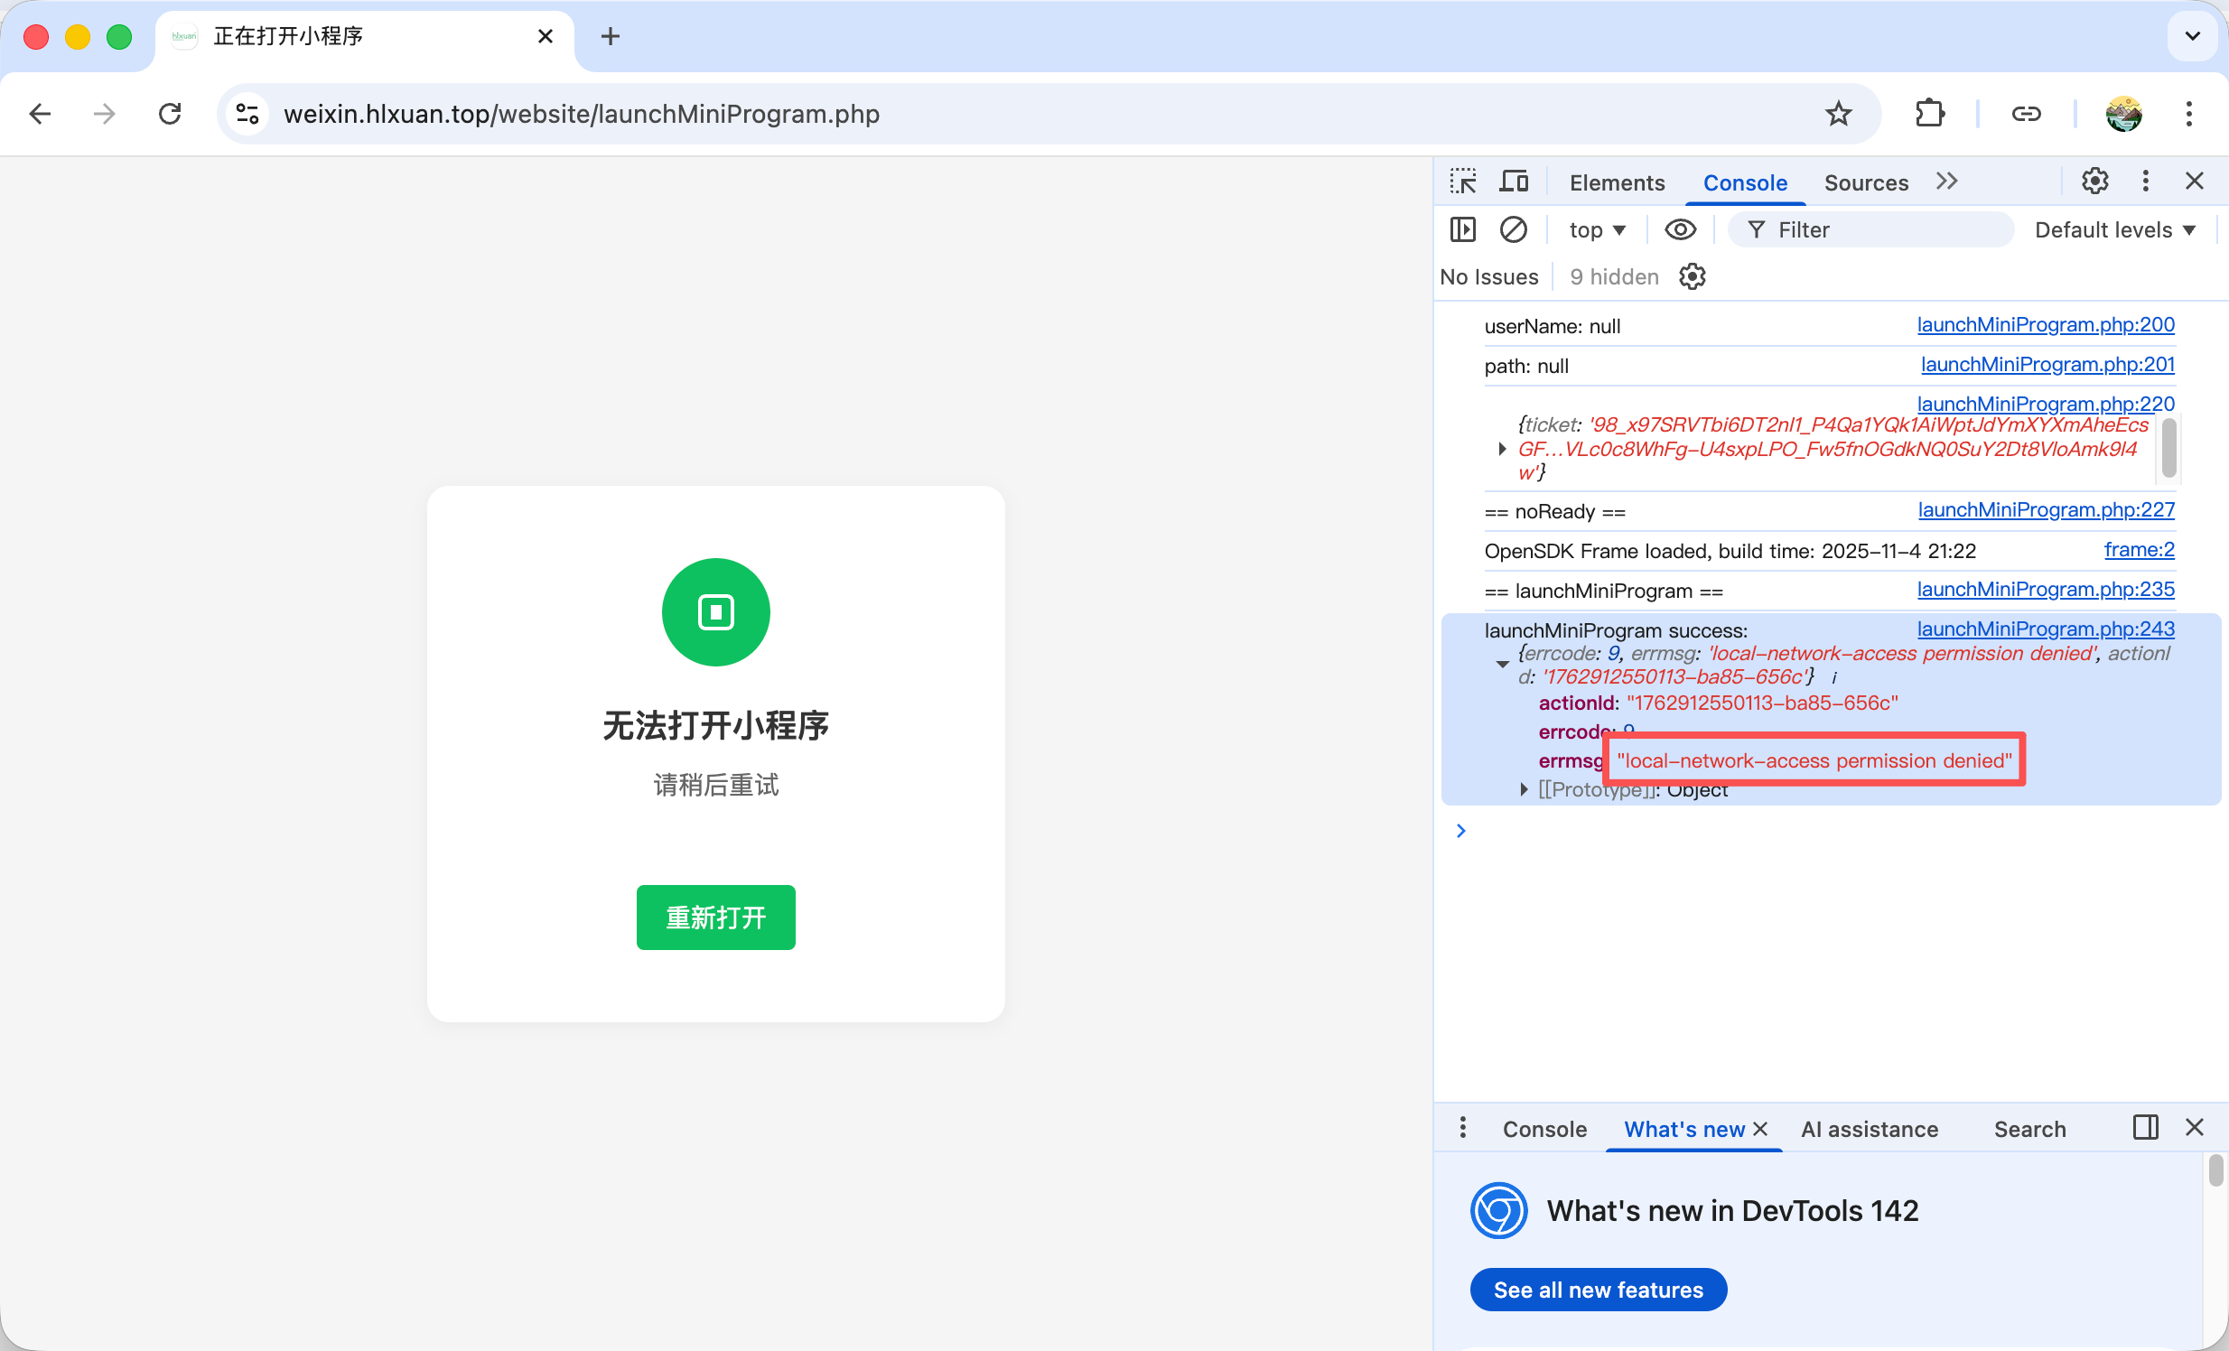Click the live expression eye icon
The width and height of the screenshot is (2229, 1351).
(x=1680, y=229)
